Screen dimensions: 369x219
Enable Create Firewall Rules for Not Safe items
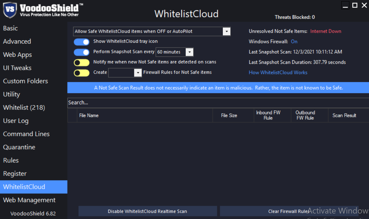pyautogui.click(x=81, y=73)
